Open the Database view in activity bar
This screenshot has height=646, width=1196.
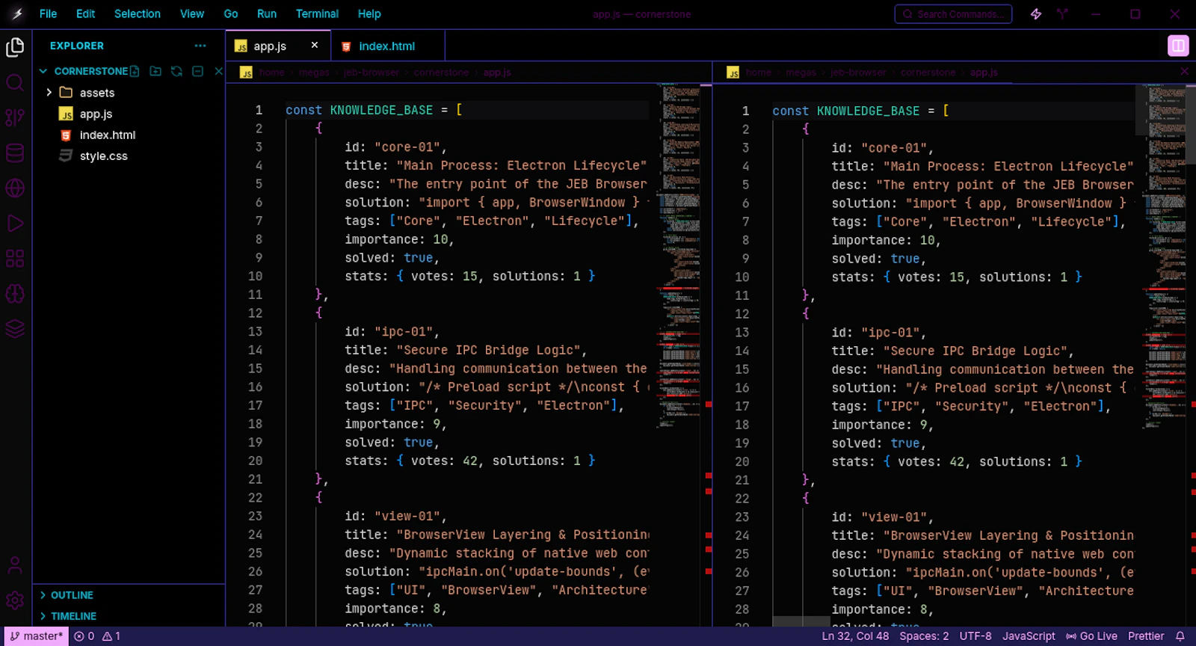coord(15,153)
